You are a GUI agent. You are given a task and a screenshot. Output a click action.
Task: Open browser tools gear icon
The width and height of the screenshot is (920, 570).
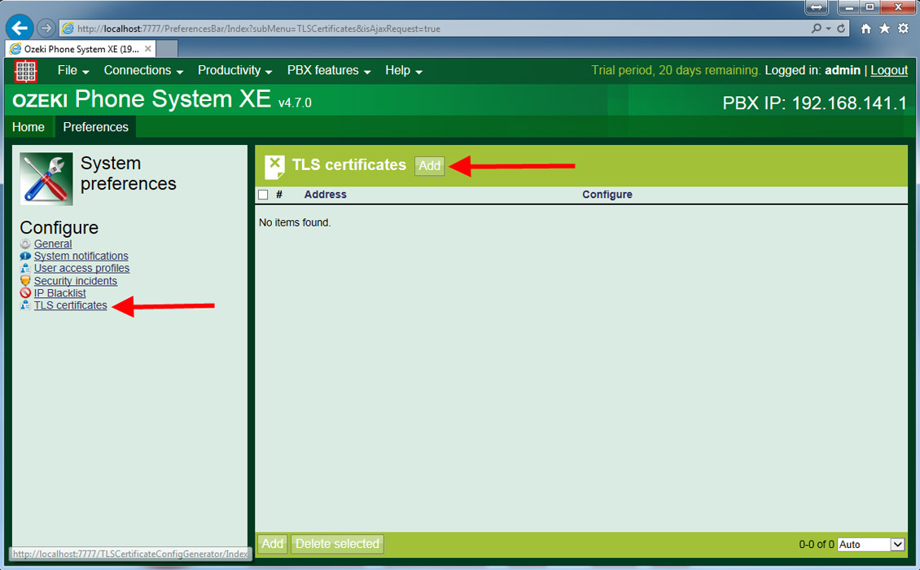click(x=904, y=28)
